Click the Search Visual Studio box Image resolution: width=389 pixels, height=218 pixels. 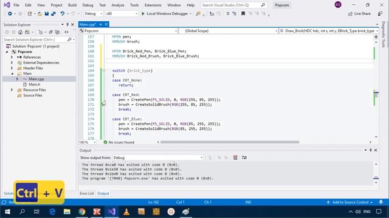point(233,5)
